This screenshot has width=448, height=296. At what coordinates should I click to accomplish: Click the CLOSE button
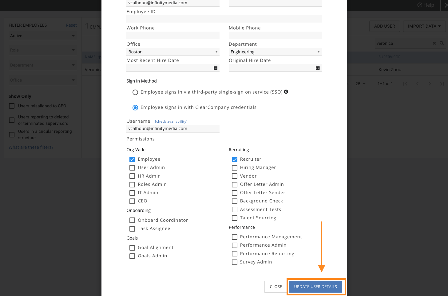[276, 287]
